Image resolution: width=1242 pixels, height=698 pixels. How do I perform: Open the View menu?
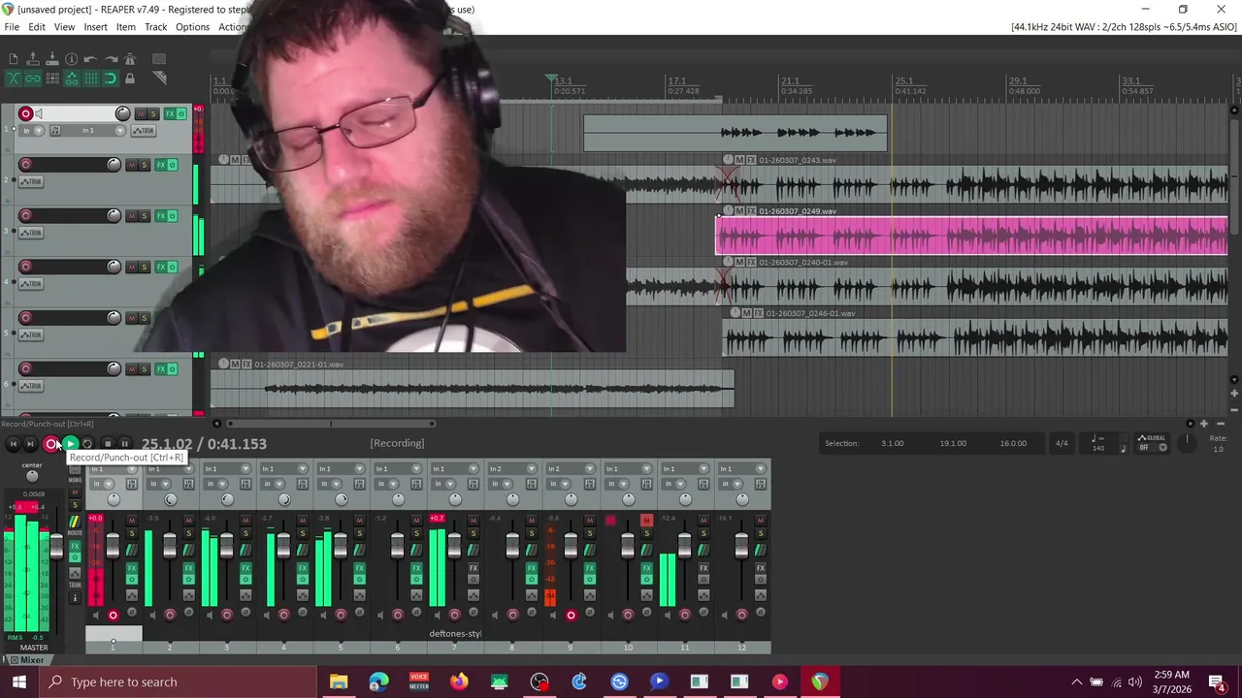64,27
